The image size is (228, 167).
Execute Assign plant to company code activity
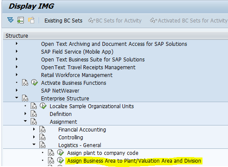pyautogui.click(x=60, y=153)
